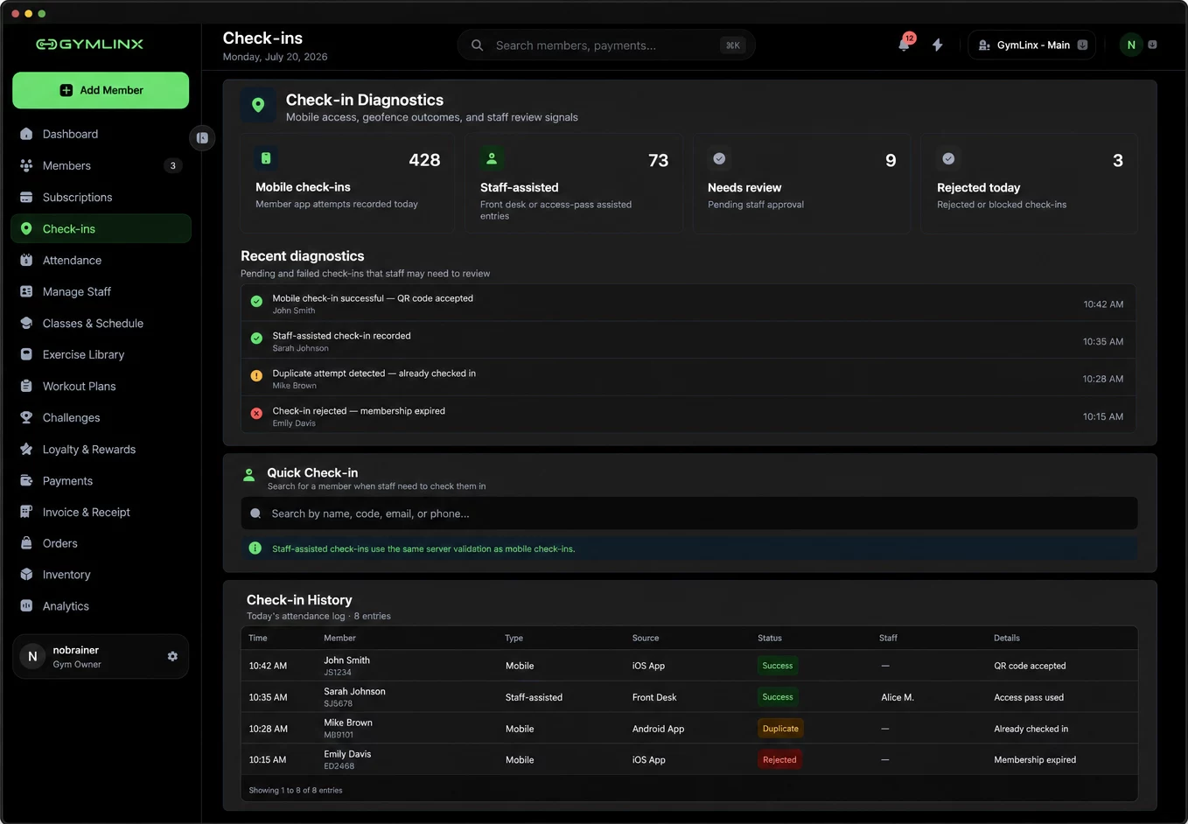Screen dimensions: 1188x824
Task: Select the Check-ins location pin icon
Action: pos(26,228)
